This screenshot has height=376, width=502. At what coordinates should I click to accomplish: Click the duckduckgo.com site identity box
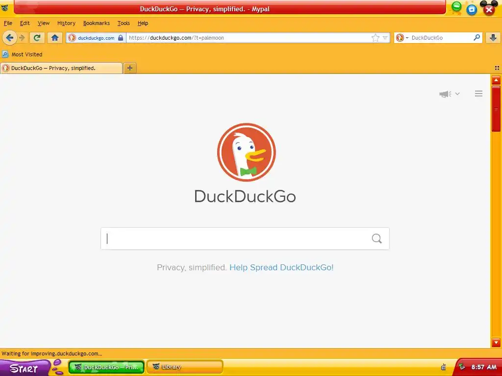(x=96, y=38)
